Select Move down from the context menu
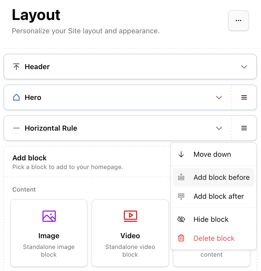Image resolution: width=261 pixels, height=271 pixels. [x=212, y=154]
